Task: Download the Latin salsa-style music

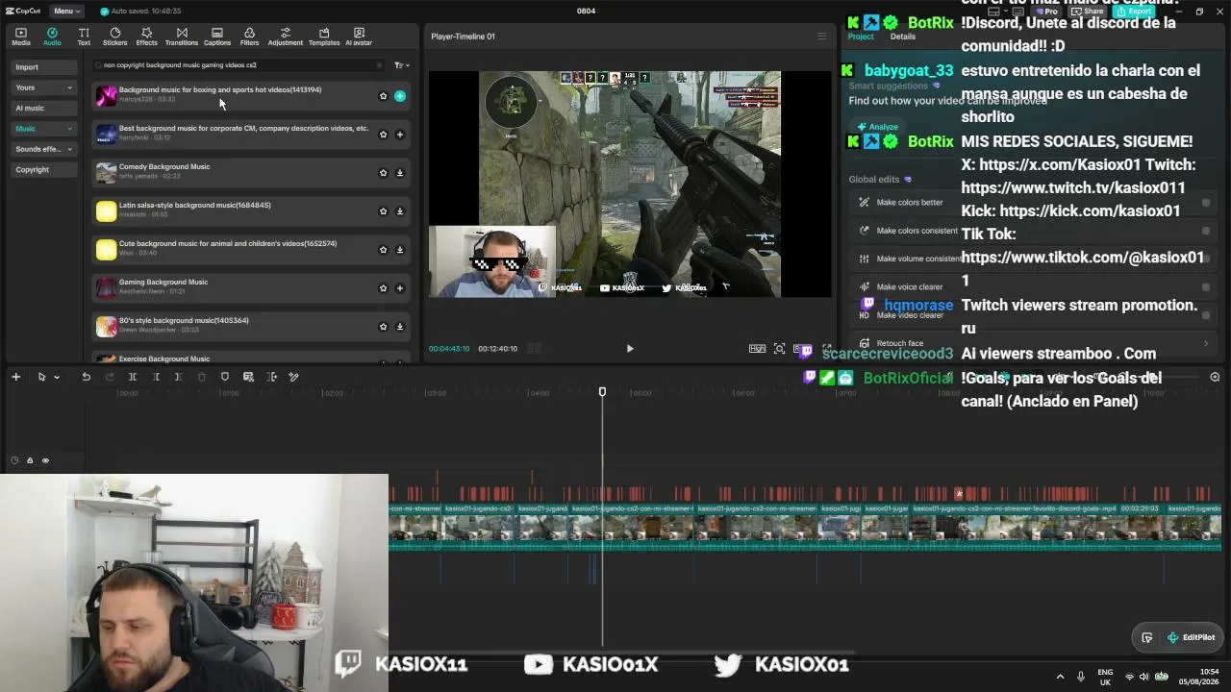Action: point(400,211)
